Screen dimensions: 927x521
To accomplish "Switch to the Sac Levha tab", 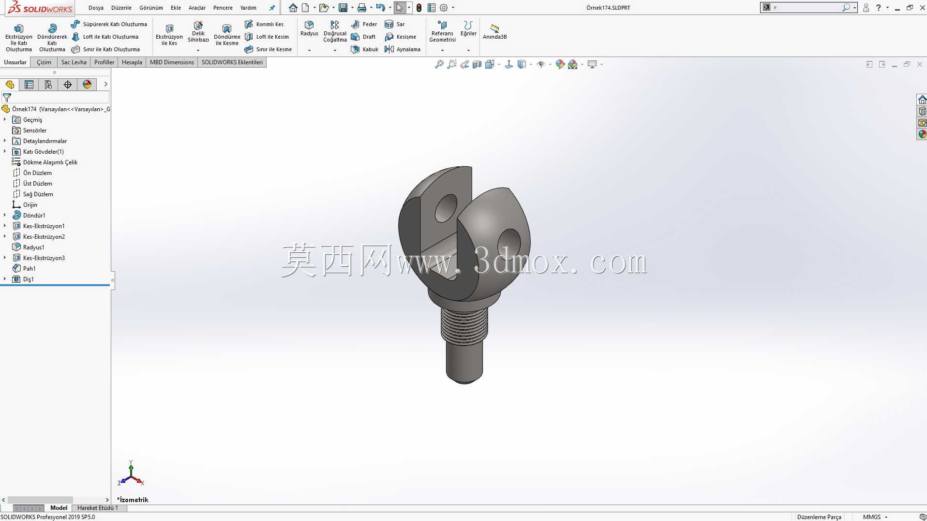I will coord(74,62).
